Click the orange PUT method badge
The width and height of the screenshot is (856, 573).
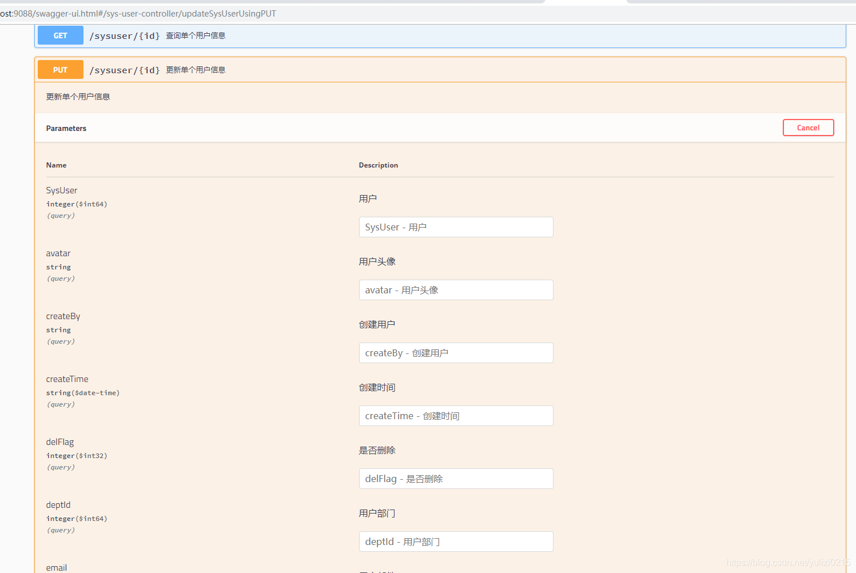click(60, 70)
